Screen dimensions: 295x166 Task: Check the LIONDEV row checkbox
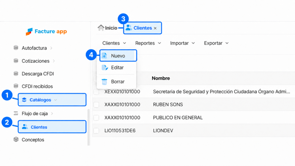coord(96,131)
